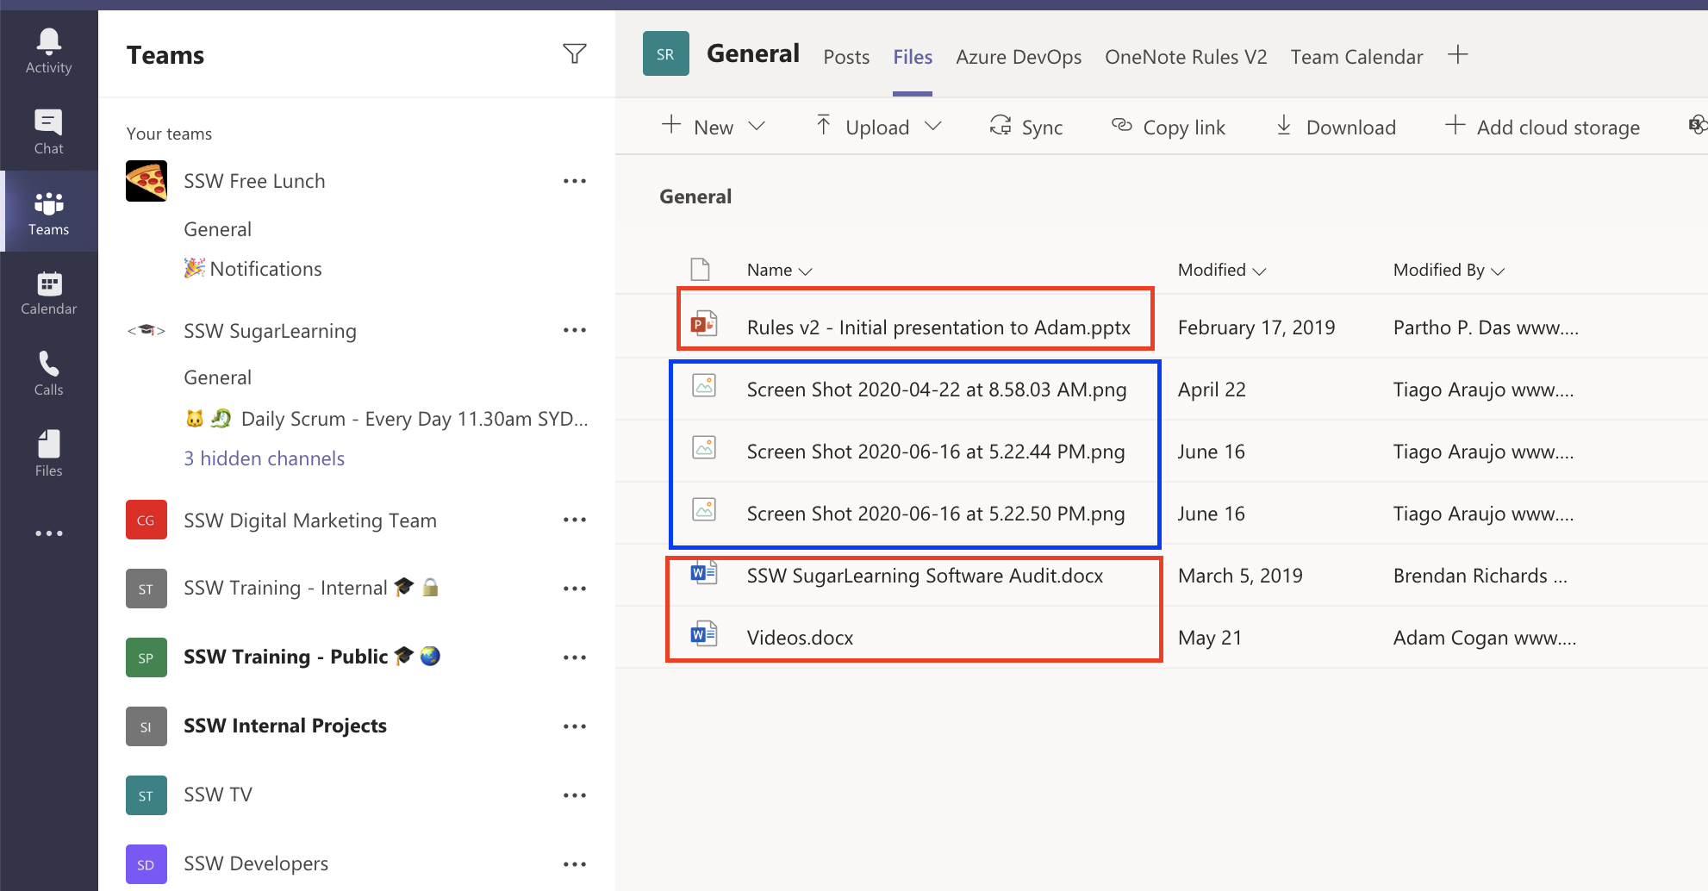Open the Name column sort dropdown

(x=807, y=270)
